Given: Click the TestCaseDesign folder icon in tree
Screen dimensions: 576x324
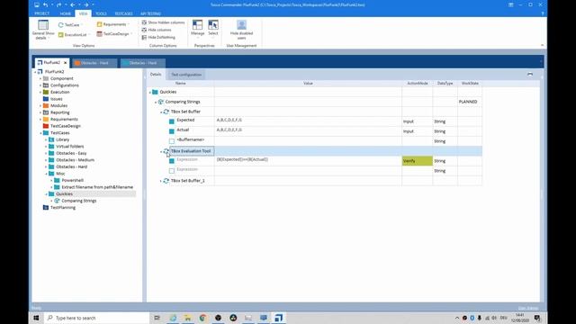Looking at the screenshot, I should pyautogui.click(x=46, y=126).
